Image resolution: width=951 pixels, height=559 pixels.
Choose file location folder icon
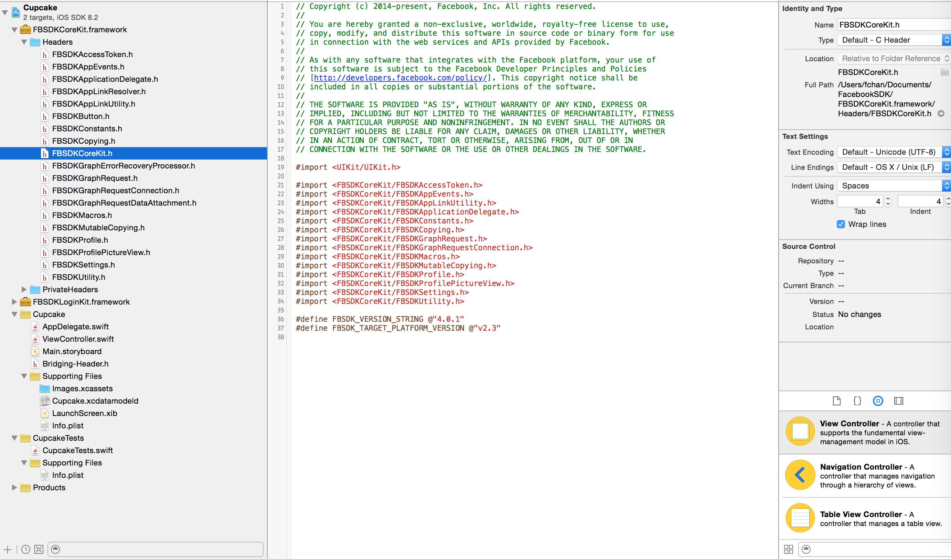[x=944, y=72]
